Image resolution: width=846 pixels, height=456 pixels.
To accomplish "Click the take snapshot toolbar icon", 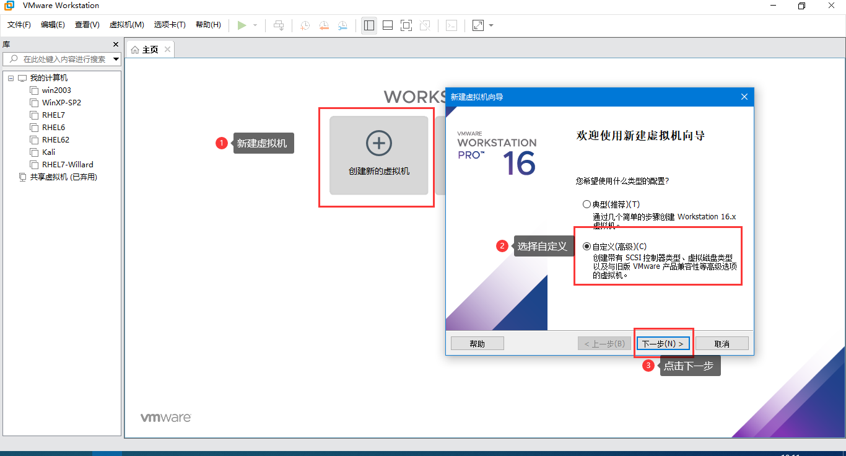I will [x=305, y=25].
